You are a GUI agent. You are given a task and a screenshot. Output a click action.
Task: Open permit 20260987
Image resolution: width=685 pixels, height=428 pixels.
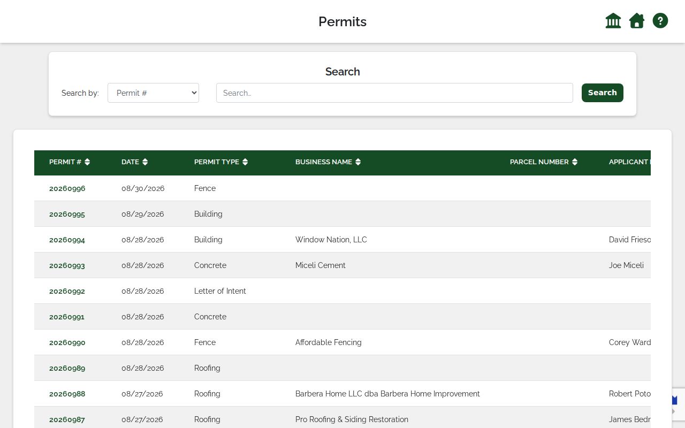(x=67, y=419)
